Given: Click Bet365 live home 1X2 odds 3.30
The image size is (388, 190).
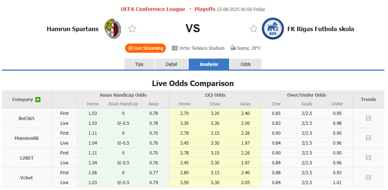Looking at the screenshot, I should tap(185, 123).
